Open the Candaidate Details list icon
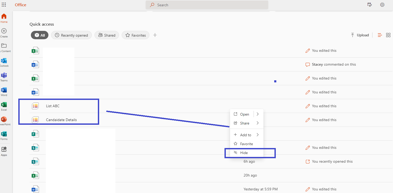Viewport: 393px width, 193px height. (x=35, y=120)
